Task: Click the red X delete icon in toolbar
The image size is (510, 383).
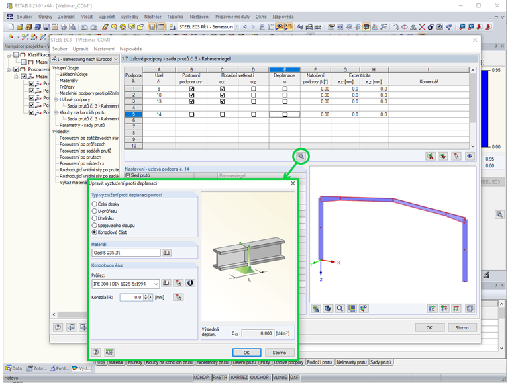Action: pos(422,27)
